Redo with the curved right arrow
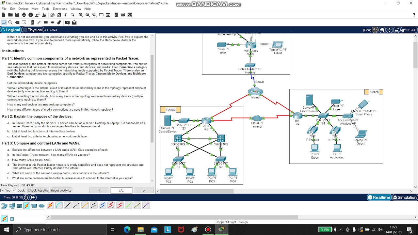Image resolution: width=418 pixels, height=235 pixels. (x=72, y=15)
